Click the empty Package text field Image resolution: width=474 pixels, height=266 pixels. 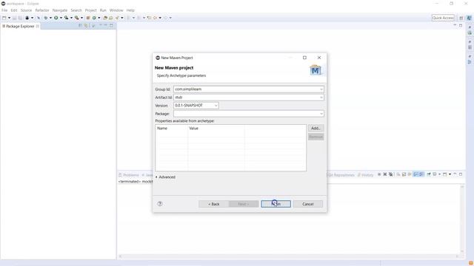pos(249,114)
